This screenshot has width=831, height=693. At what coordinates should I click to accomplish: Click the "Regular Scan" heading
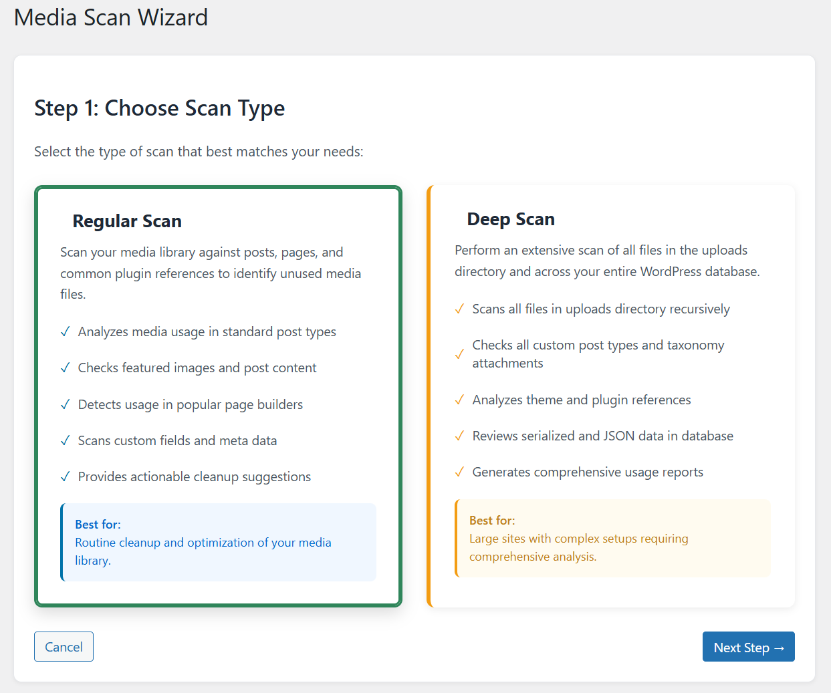pyautogui.click(x=126, y=221)
